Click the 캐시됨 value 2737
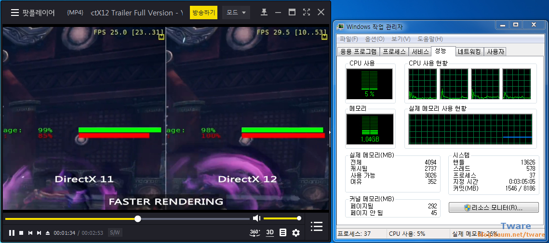Screen dimensions: 549x243 [x=430, y=168]
